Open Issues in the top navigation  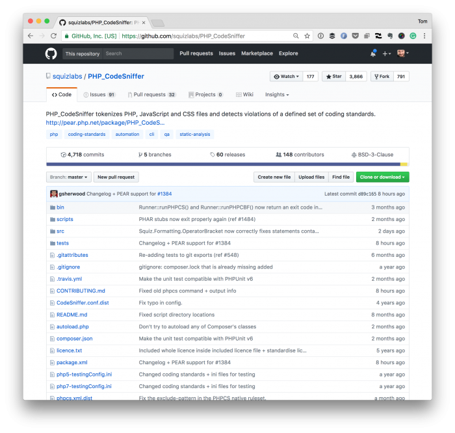point(227,53)
